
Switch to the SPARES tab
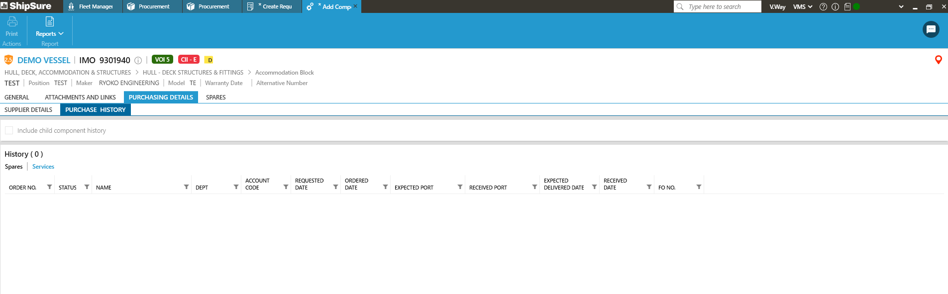pos(215,98)
